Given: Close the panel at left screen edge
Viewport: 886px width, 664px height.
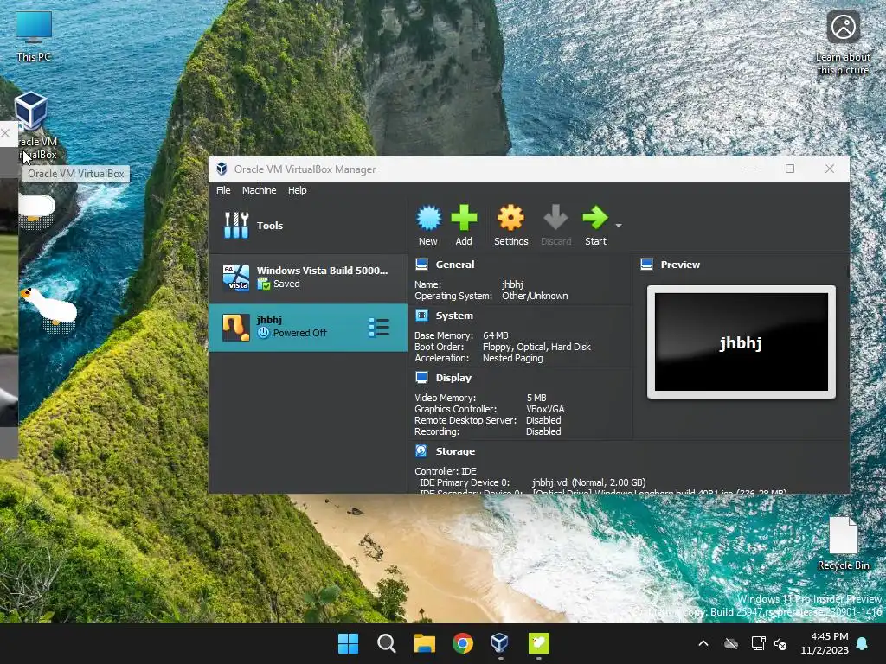Looking at the screenshot, I should [x=6, y=133].
